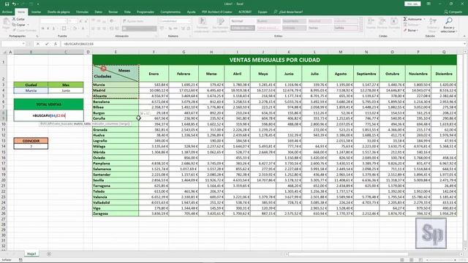This screenshot has height=263, width=468.
Task: Click the Save icon in the title bar
Action: pos(7,4)
